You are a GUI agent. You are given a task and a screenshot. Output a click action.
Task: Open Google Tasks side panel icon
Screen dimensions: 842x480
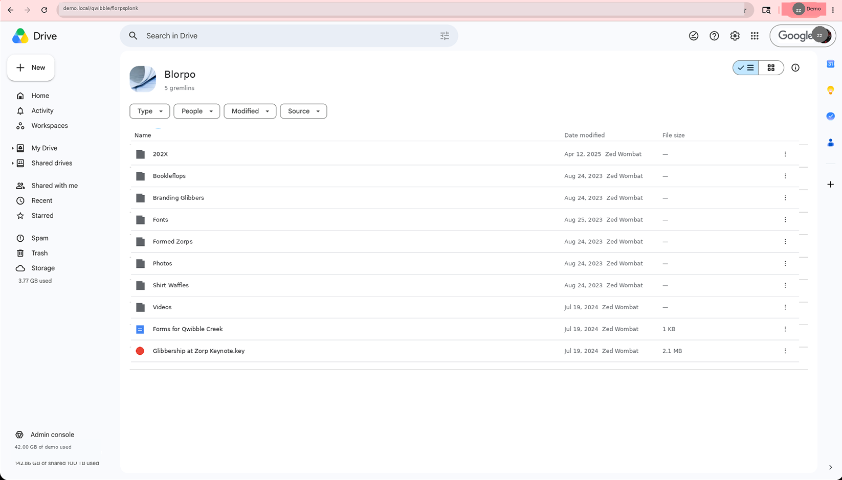[831, 116]
